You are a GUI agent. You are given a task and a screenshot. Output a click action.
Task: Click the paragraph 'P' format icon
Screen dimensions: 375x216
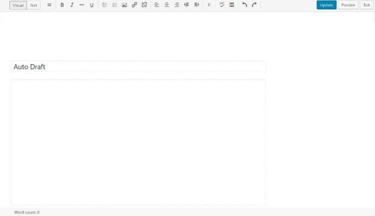point(209,5)
